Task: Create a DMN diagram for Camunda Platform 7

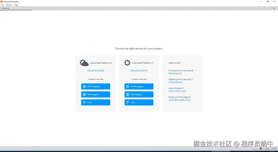Action: pyautogui.click(x=139, y=94)
